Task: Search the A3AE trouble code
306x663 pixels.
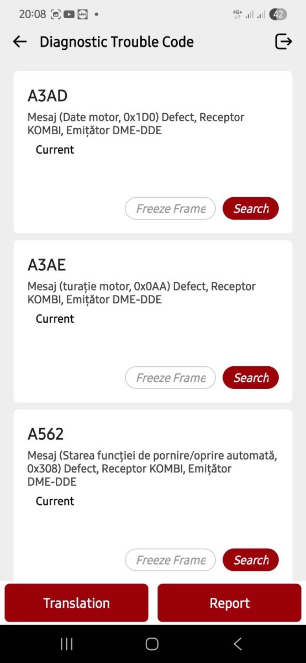Action: 251,377
